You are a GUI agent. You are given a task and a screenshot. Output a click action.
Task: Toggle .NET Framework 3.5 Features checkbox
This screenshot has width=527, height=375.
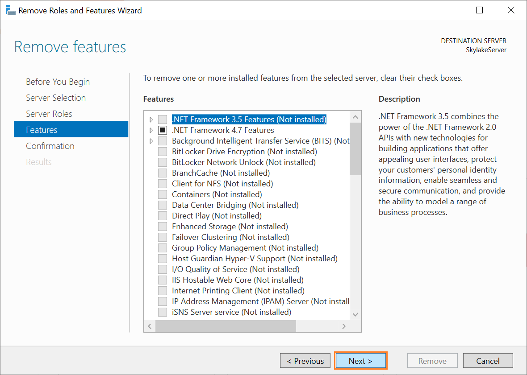click(163, 120)
